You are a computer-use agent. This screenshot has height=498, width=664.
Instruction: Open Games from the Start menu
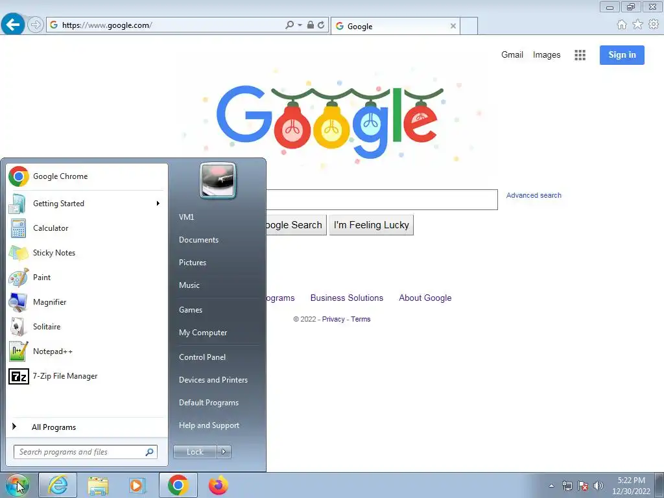(191, 310)
